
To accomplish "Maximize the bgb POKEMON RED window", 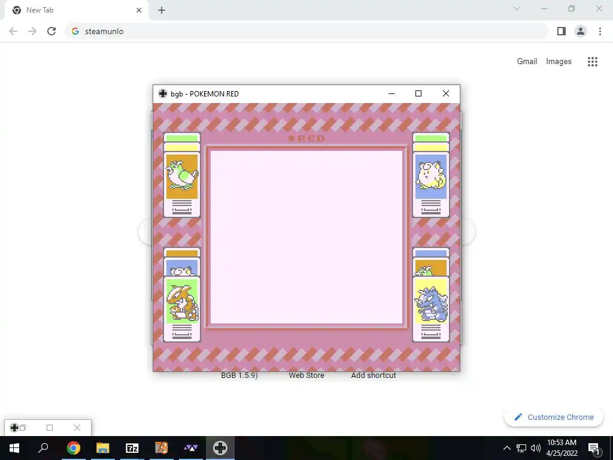I will [x=418, y=93].
